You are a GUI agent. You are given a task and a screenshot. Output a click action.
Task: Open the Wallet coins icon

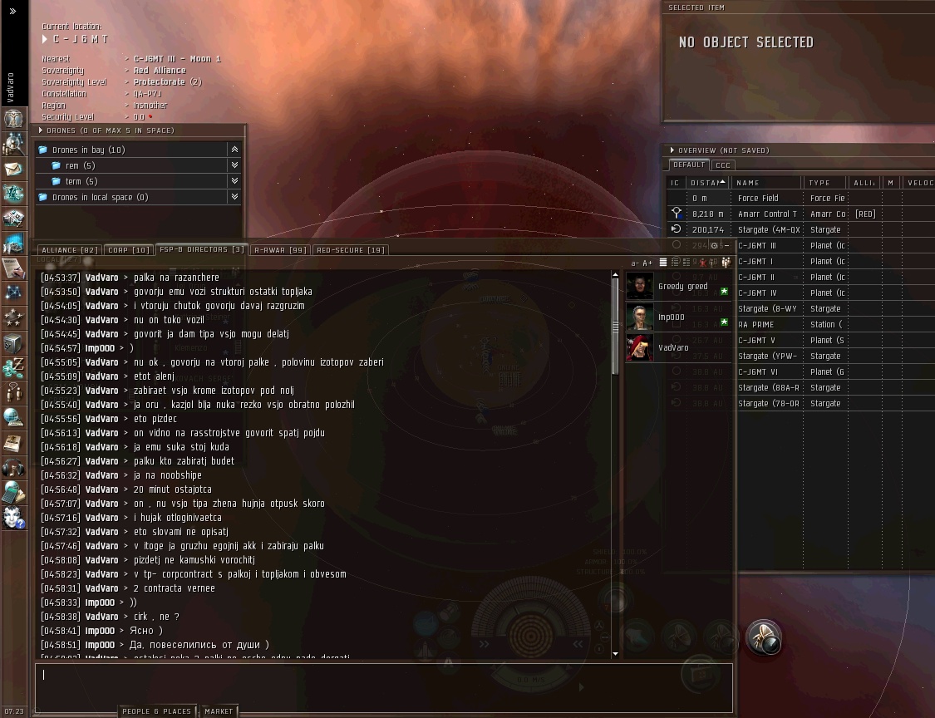(13, 368)
